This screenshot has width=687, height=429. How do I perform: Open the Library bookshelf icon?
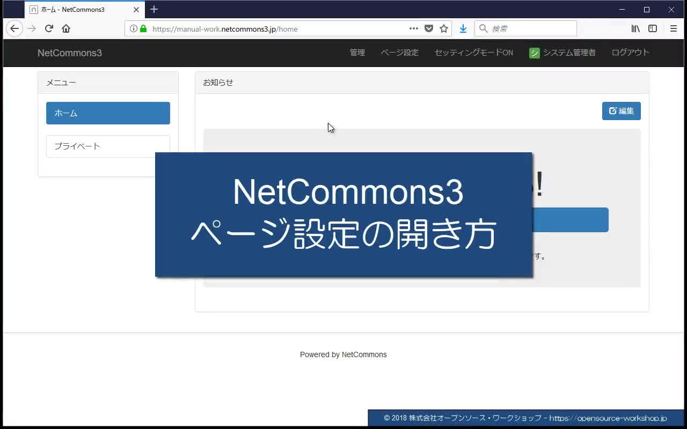(635, 28)
